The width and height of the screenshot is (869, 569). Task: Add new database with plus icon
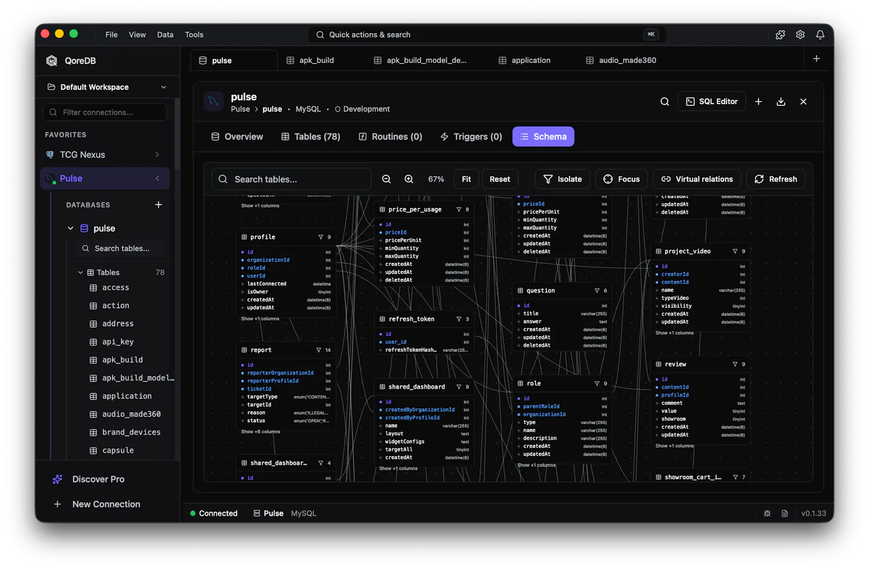pos(159,205)
